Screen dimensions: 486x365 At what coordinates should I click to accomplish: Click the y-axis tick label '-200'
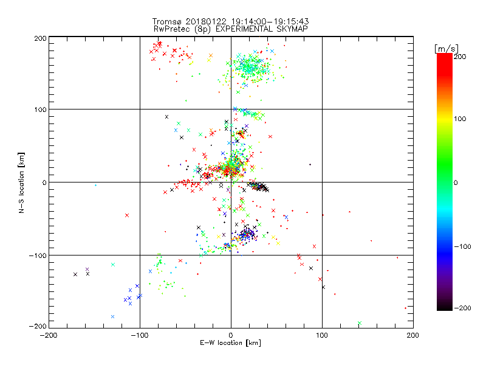(x=38, y=326)
